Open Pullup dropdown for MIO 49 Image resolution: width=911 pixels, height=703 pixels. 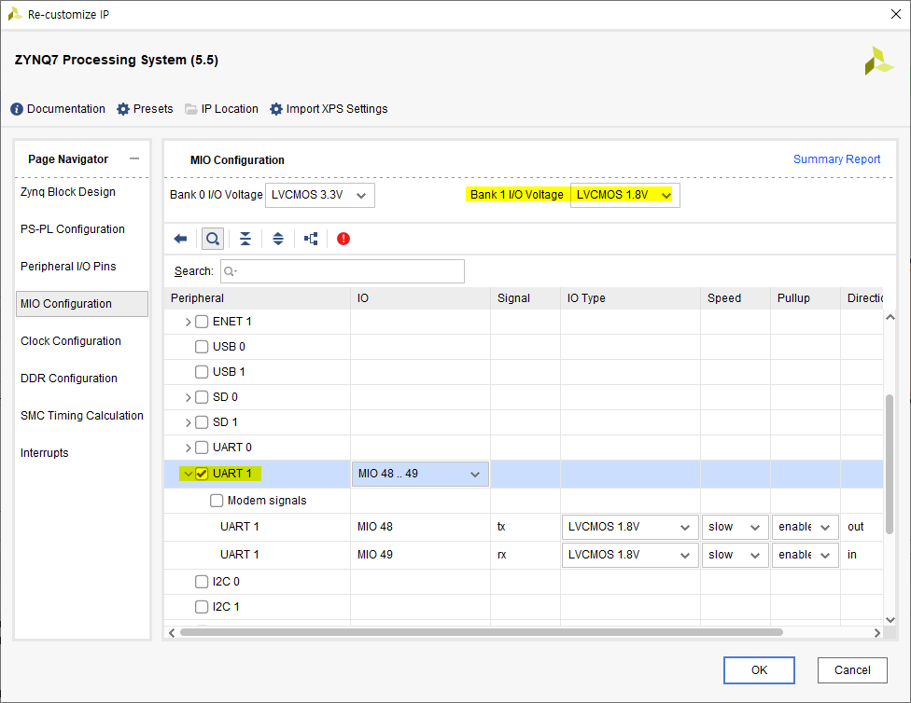tap(806, 555)
